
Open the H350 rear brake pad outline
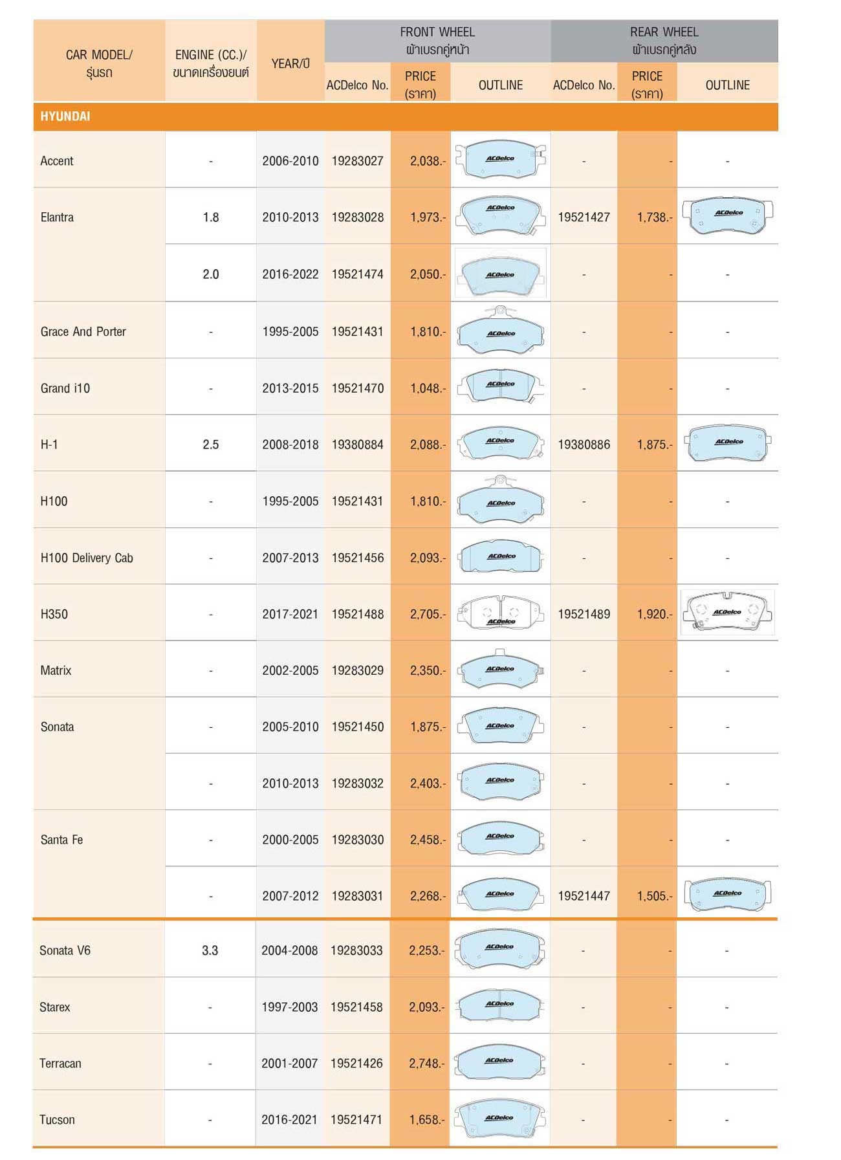(x=728, y=612)
